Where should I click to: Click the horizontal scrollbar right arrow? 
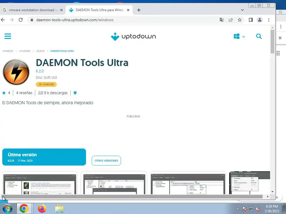(x=268, y=196)
